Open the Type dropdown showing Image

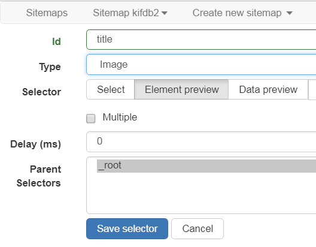201,65
